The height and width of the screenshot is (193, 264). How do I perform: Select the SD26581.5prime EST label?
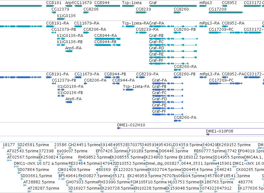click(x=33, y=145)
